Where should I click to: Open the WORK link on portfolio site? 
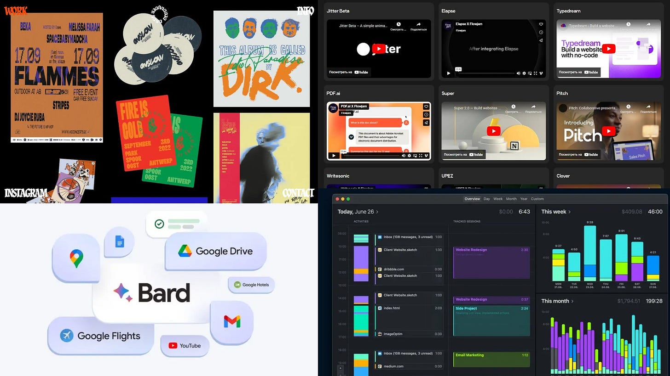coord(16,11)
